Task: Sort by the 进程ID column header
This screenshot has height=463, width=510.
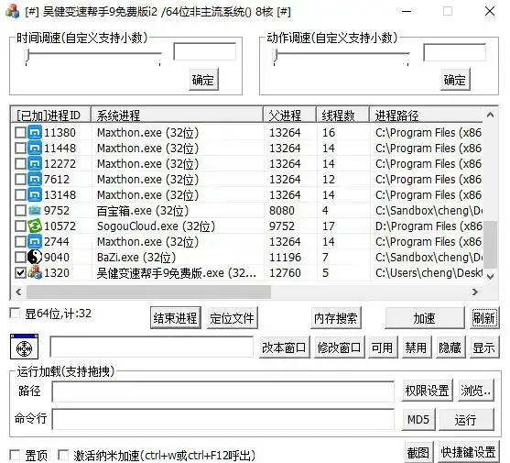Action: coord(51,116)
